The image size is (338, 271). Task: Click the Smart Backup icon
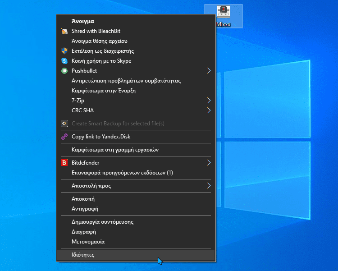point(64,124)
